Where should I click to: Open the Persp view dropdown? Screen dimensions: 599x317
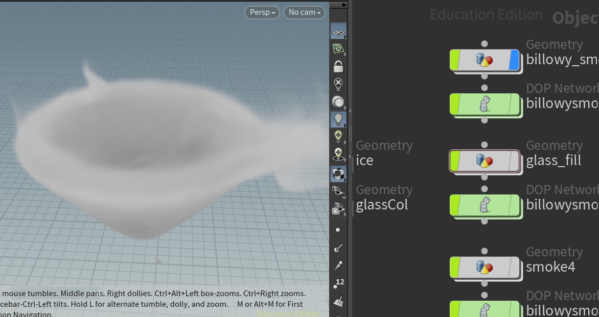coord(262,12)
